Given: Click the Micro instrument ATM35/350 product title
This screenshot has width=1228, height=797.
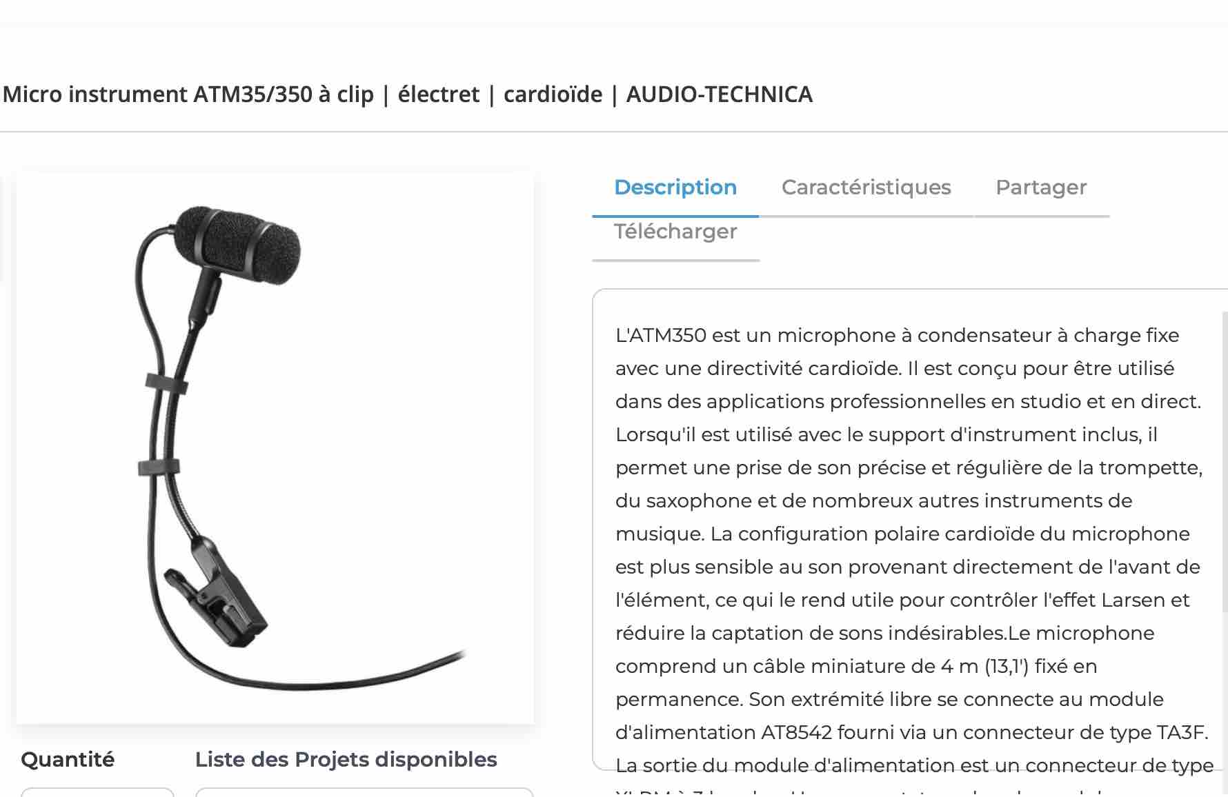Looking at the screenshot, I should pos(408,94).
